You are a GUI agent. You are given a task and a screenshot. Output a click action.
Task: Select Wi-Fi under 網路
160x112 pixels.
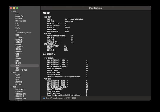18,77
